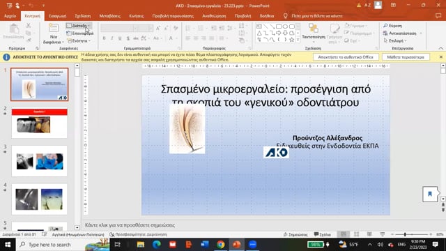Collapse the ribbon with the chevron
This screenshot has width=446, height=251.
[440, 48]
